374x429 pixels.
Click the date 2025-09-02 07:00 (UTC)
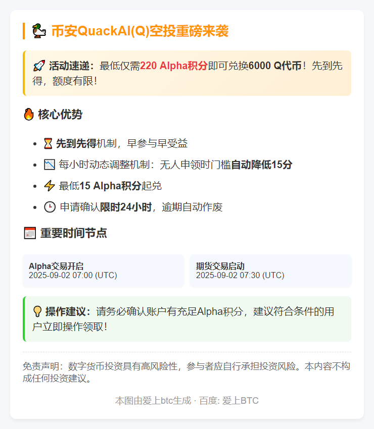tap(73, 275)
